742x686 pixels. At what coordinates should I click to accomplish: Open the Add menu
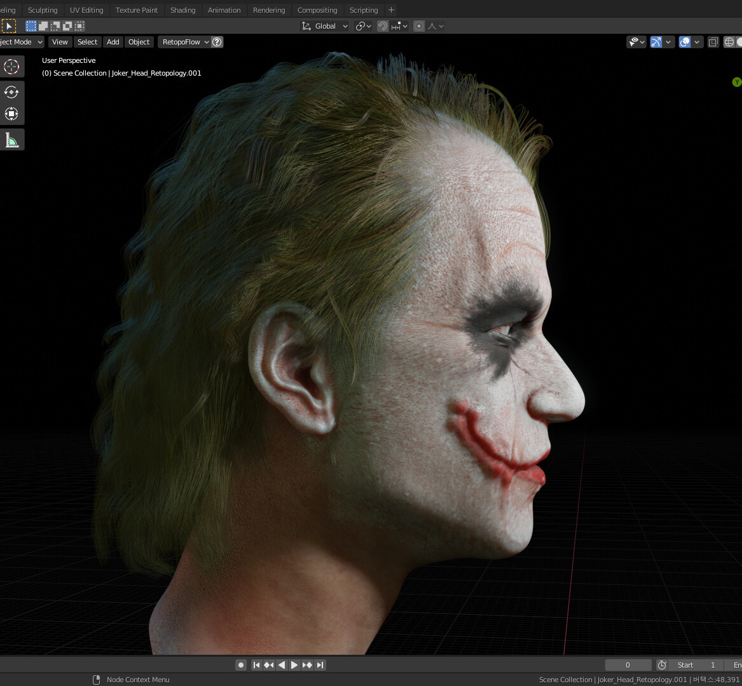[113, 42]
